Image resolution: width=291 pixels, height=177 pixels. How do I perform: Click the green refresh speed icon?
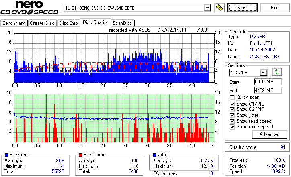tap(277, 72)
